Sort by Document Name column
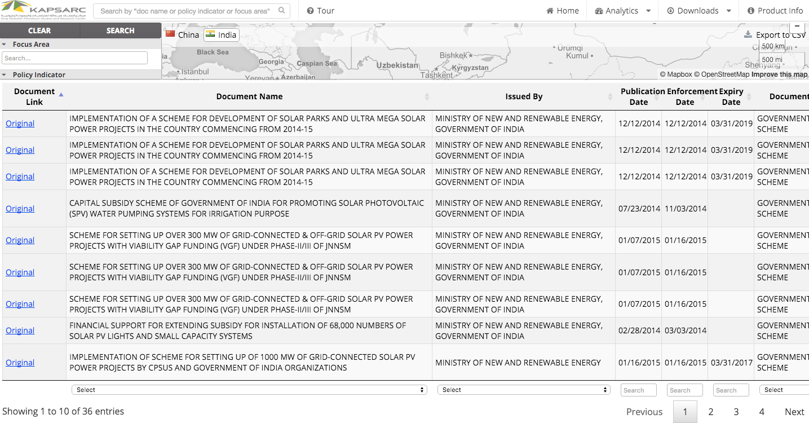Screen dimensions: 809x423 [249, 96]
